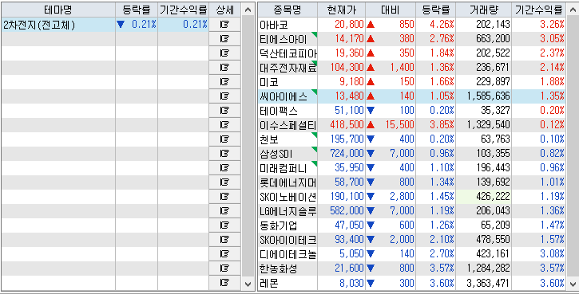Select the 미코 stock name

click(269, 82)
